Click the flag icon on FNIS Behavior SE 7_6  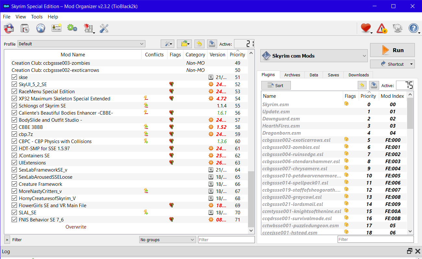pyautogui.click(x=172, y=220)
